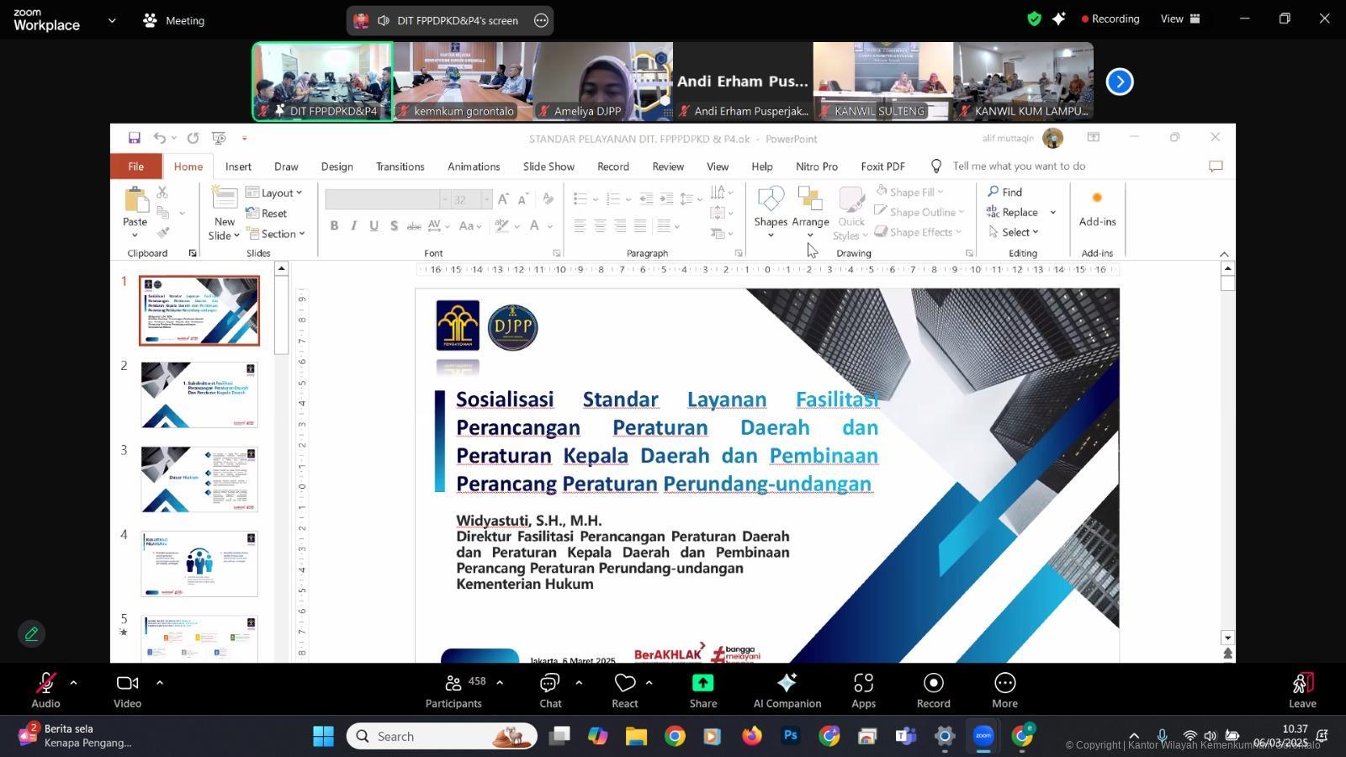This screenshot has height=757, width=1346.
Task: Switch to the Meeting tab
Action: click(x=174, y=20)
